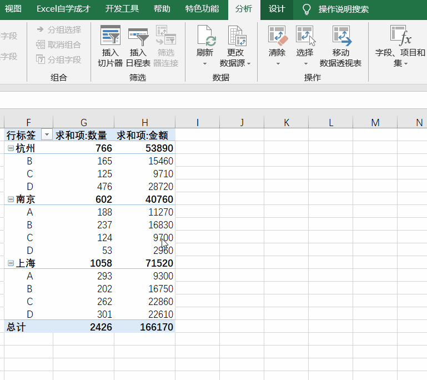Switch to the 设计 (Design) tab

[277, 9]
